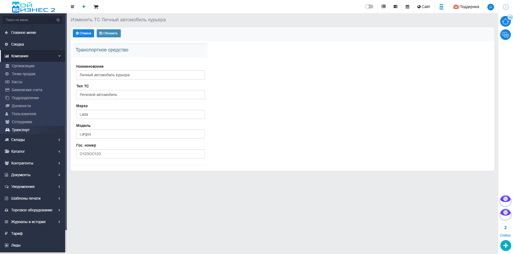Select Транспорт submenu item

(33, 130)
